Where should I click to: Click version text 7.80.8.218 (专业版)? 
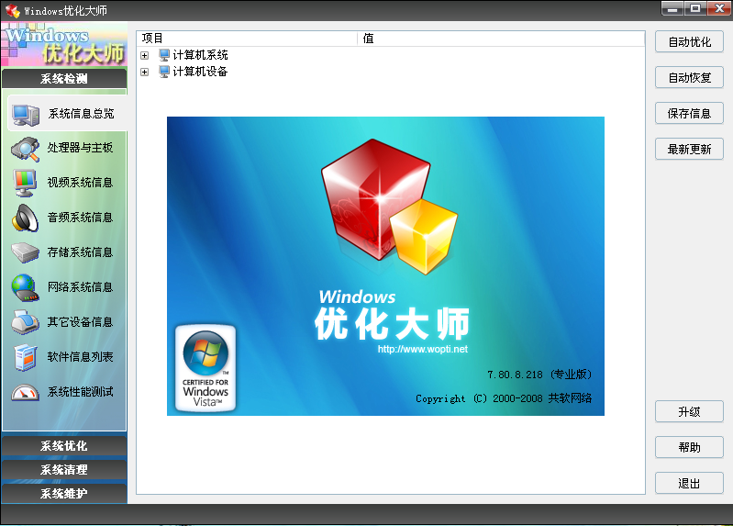click(x=539, y=375)
